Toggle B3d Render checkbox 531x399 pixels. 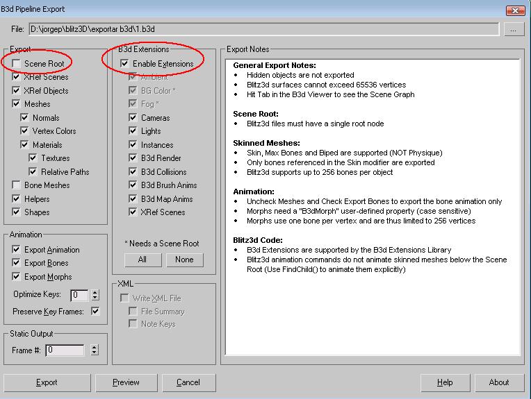click(133, 158)
